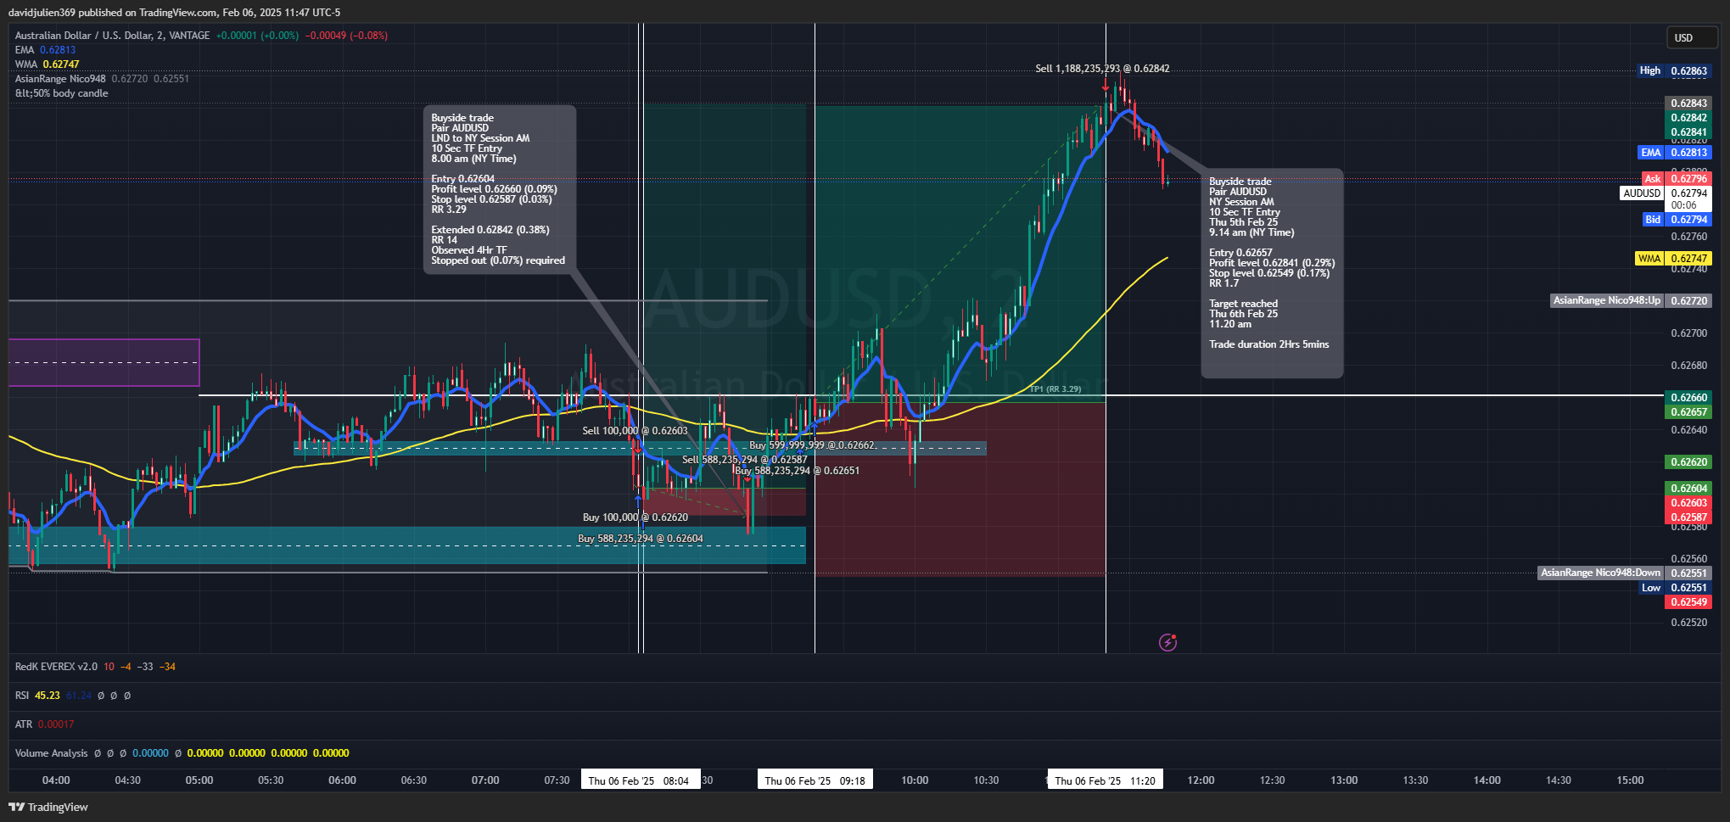Select the Buy 599,999,999 @ 0.62662 trade label
The image size is (1730, 822).
click(x=812, y=445)
